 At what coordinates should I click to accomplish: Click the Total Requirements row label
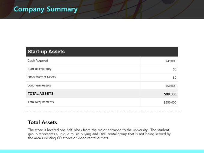pyautogui.click(x=40, y=102)
